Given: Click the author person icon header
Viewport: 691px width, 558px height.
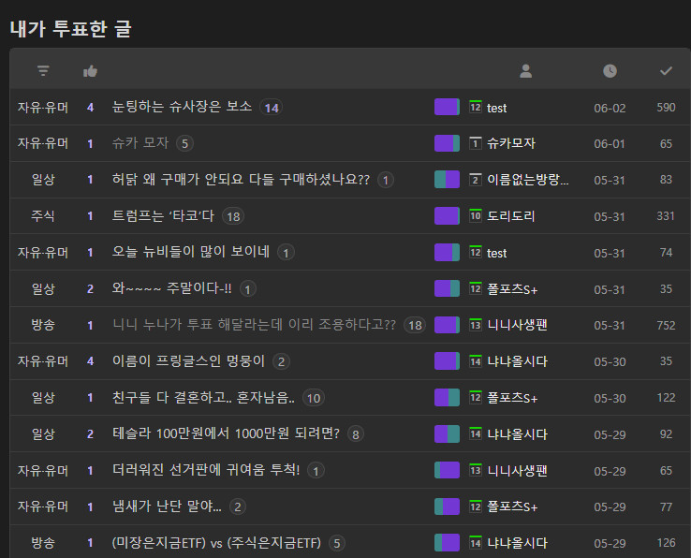Looking at the screenshot, I should click(x=526, y=70).
